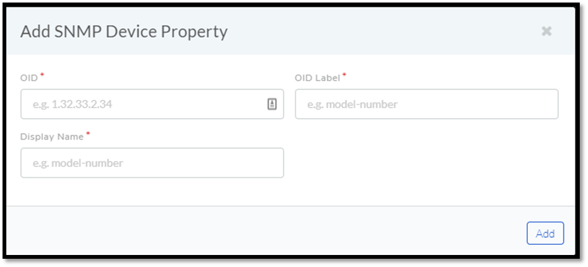588x267 pixels.
Task: Focus the OID Label input field
Action: pyautogui.click(x=426, y=104)
